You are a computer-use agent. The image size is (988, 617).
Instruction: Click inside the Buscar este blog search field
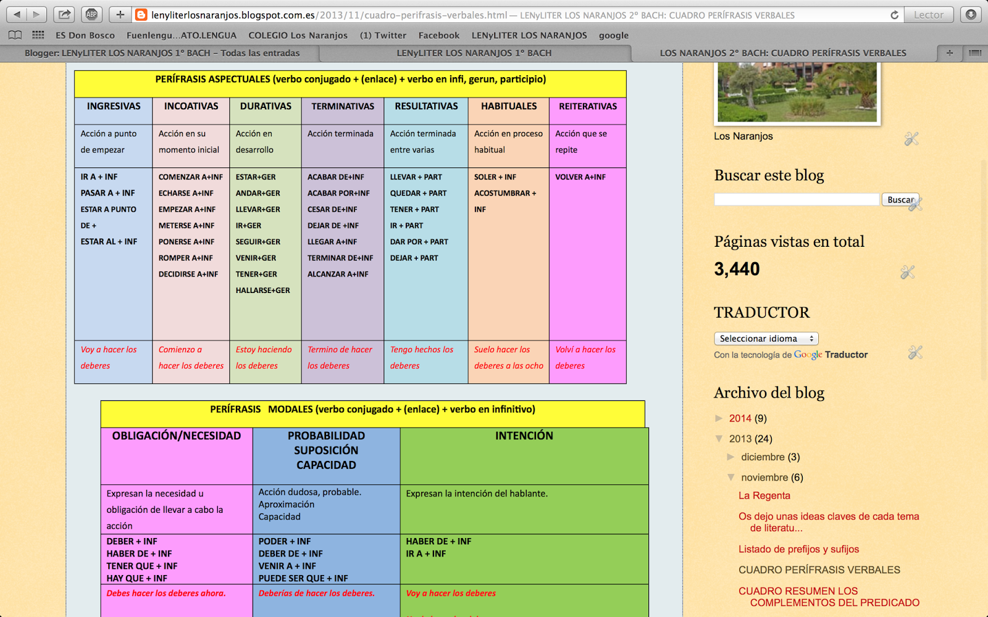[x=797, y=199]
